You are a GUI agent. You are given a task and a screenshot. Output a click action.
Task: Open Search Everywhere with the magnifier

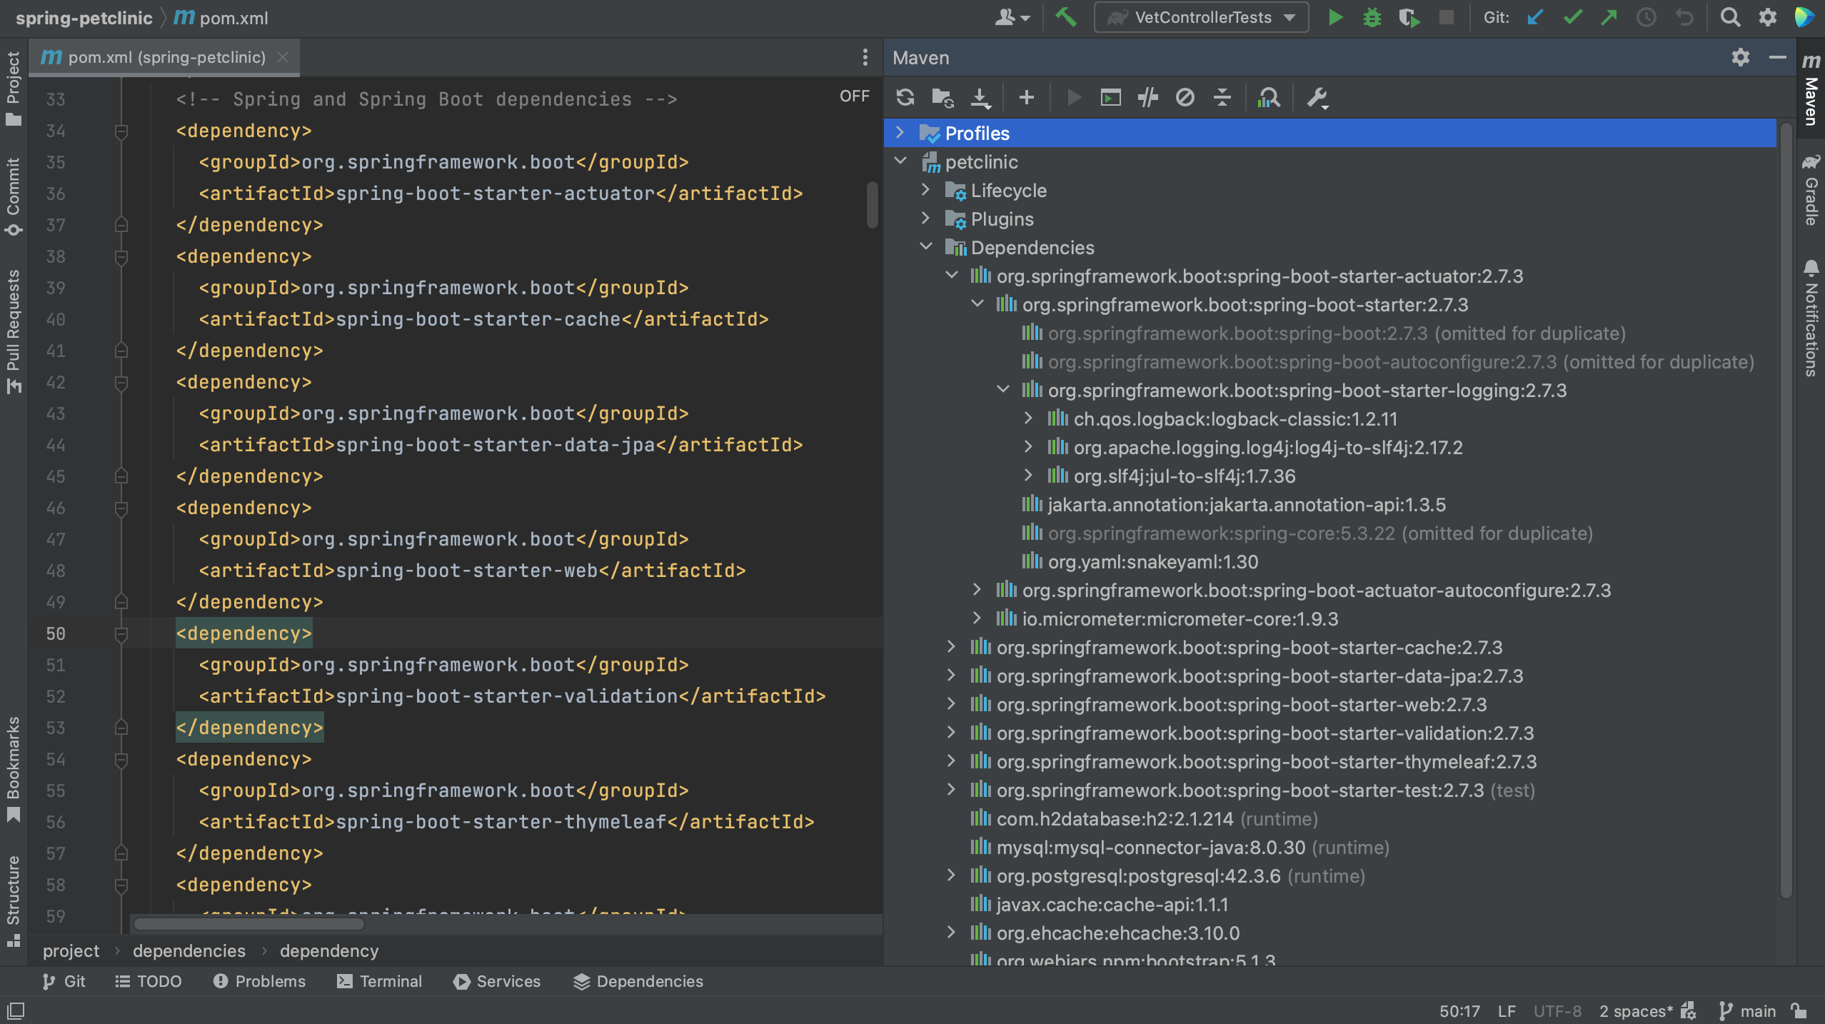click(x=1731, y=16)
